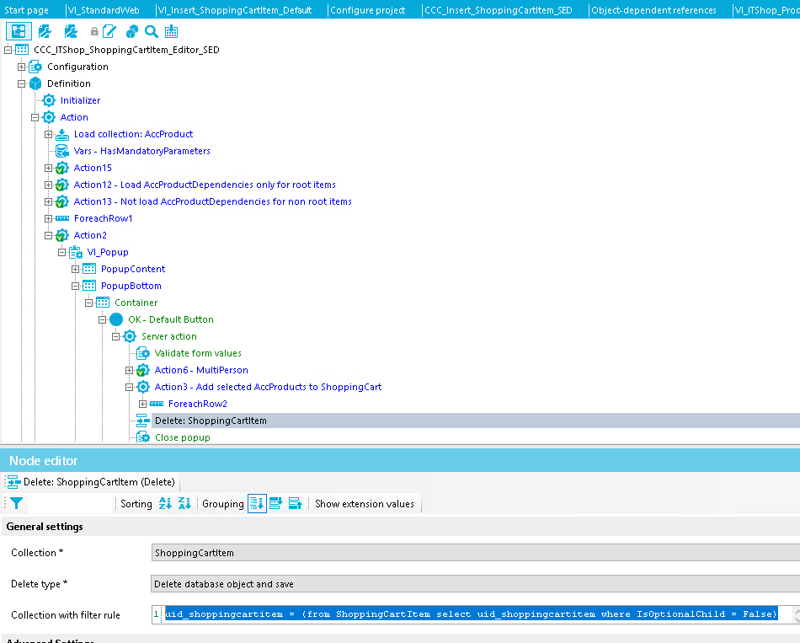Expand the Configuration tree node

(22, 67)
